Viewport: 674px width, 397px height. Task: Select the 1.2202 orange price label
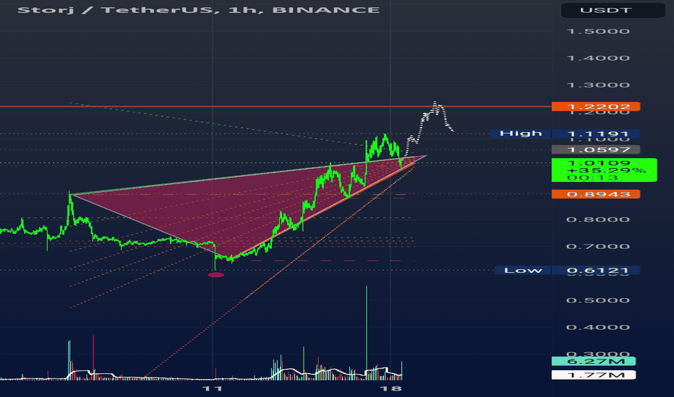pyautogui.click(x=596, y=106)
